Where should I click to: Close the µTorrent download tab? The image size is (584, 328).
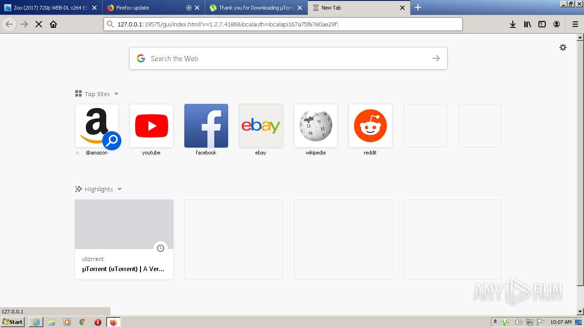[x=300, y=8]
